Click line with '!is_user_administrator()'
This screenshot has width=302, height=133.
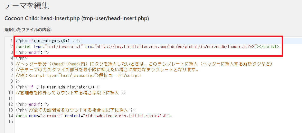[x=57, y=87]
